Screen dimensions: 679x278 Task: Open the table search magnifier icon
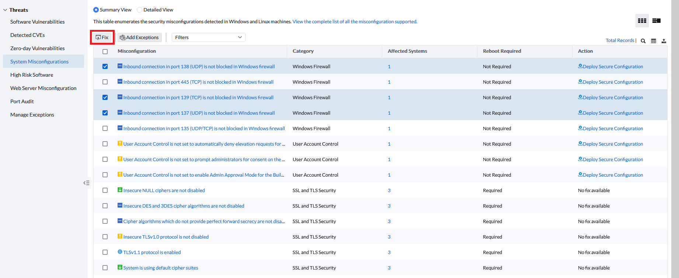643,41
